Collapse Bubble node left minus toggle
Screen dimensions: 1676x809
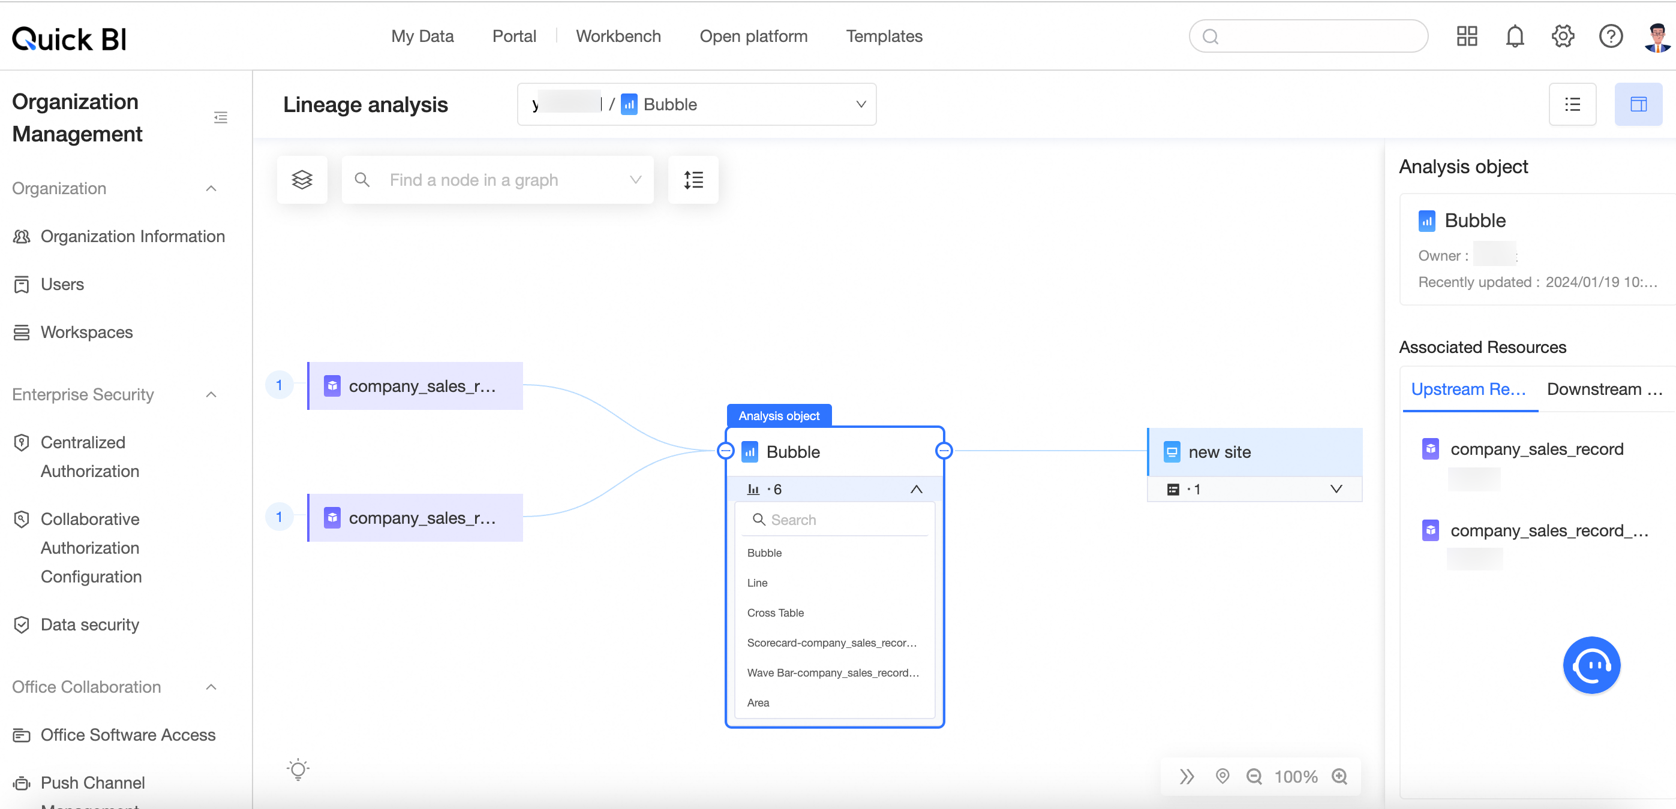tap(725, 450)
